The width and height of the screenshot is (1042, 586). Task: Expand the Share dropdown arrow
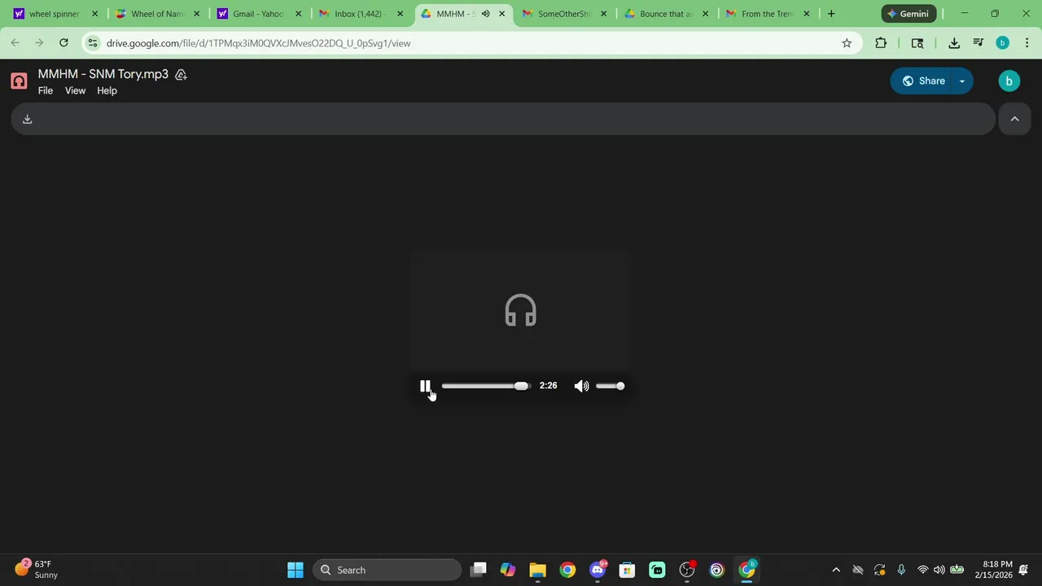click(x=962, y=81)
